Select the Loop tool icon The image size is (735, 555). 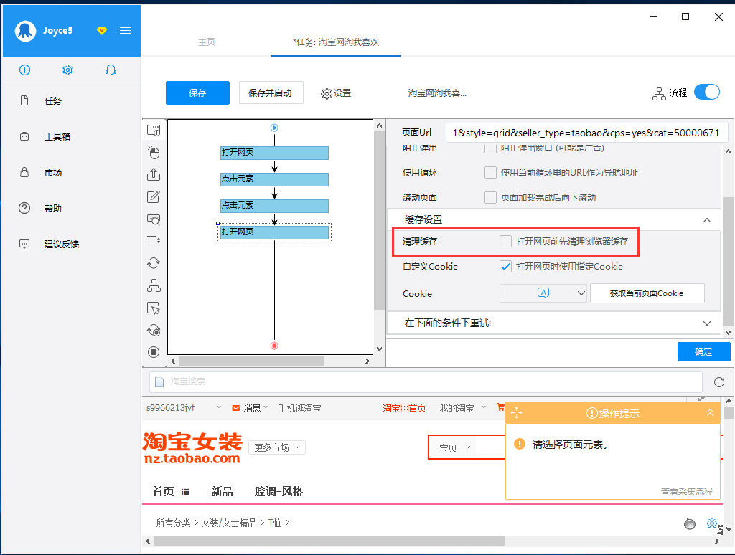[x=154, y=263]
